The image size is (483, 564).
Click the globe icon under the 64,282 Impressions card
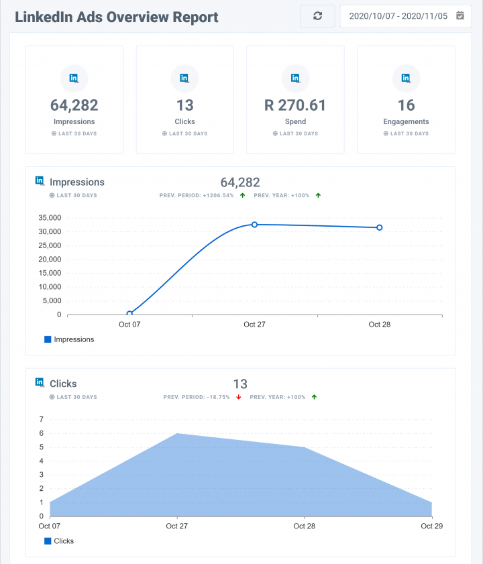[54, 133]
